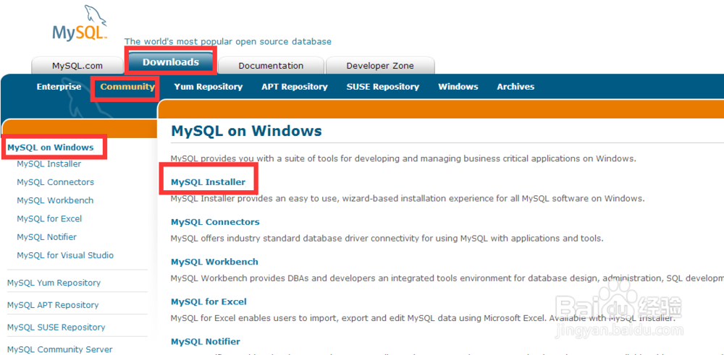Open MySQL for Visual Studio sidebar link
Image resolution: width=724 pixels, height=355 pixels.
pyautogui.click(x=65, y=255)
